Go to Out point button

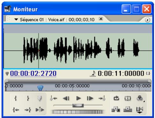pyautogui.click(x=28, y=110)
